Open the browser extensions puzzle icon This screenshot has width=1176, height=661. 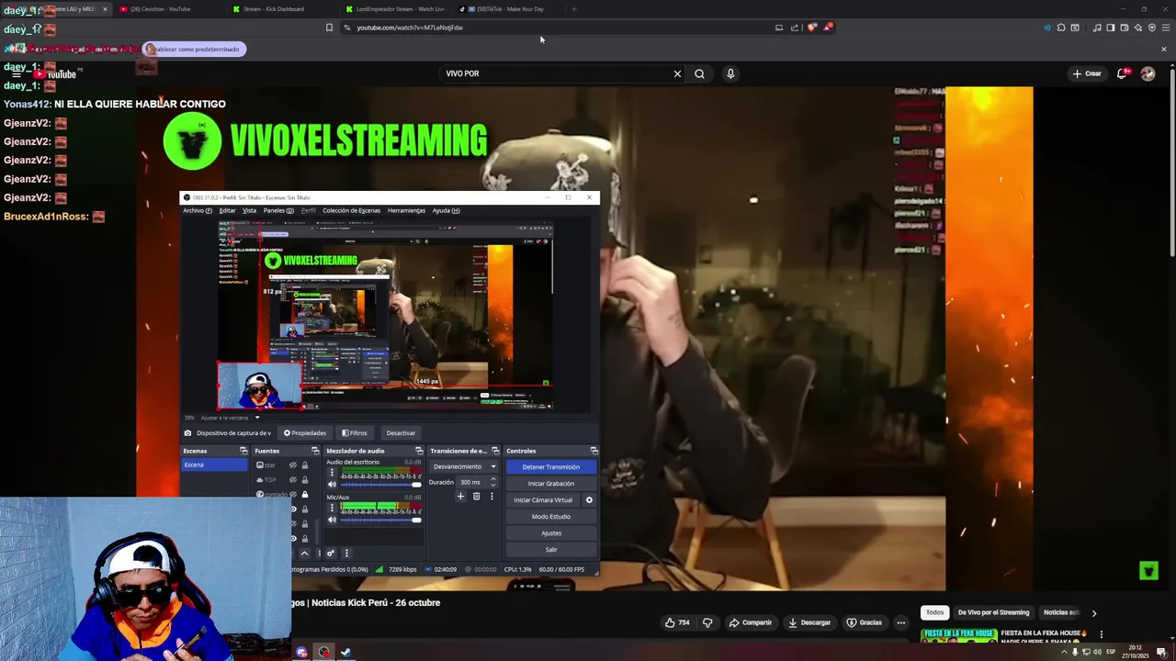(1061, 28)
